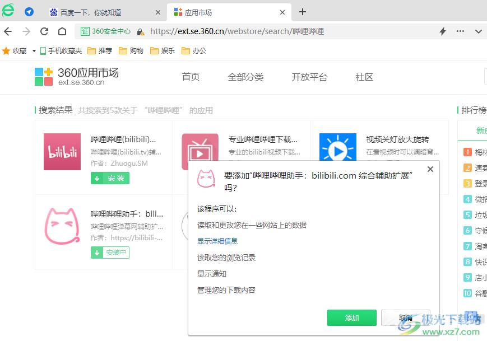Click 安装 button for 哔哩哔哩(bilibili)
The height and width of the screenshot is (341, 487).
point(110,178)
